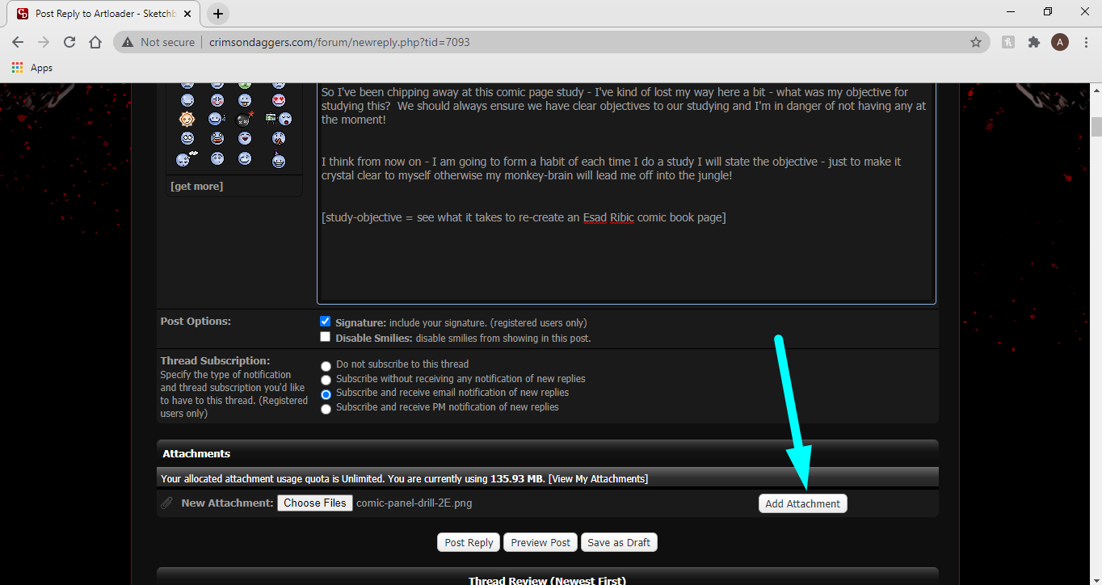Screen dimensions: 1102x585
Task: Click the Preview Post button
Action: (540, 542)
